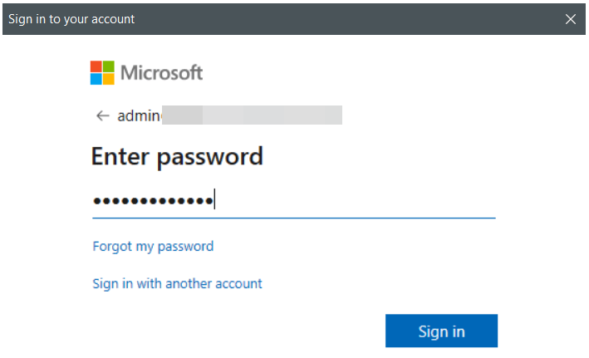Click the green square in the Microsoft logo
Image resolution: width=589 pixels, height=358 pixels.
108,66
